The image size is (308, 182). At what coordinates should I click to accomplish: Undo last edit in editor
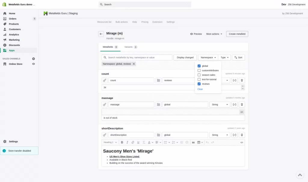coord(207,142)
